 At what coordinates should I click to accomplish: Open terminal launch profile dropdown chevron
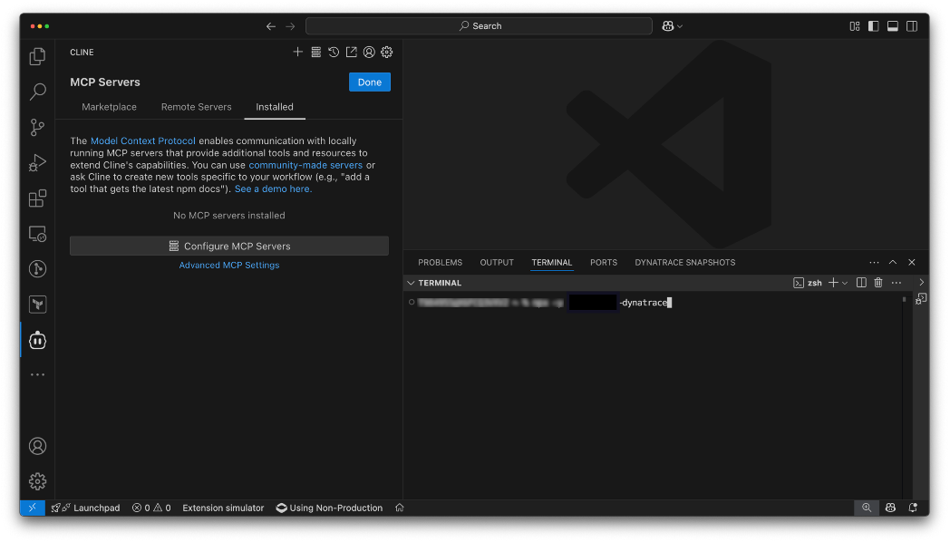coord(845,282)
